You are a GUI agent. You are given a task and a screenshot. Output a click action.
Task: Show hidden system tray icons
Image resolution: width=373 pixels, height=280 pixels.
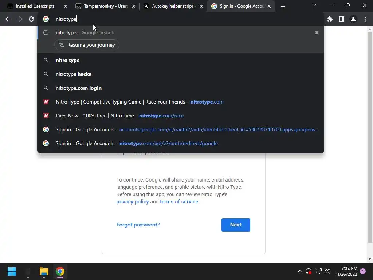pyautogui.click(x=300, y=271)
